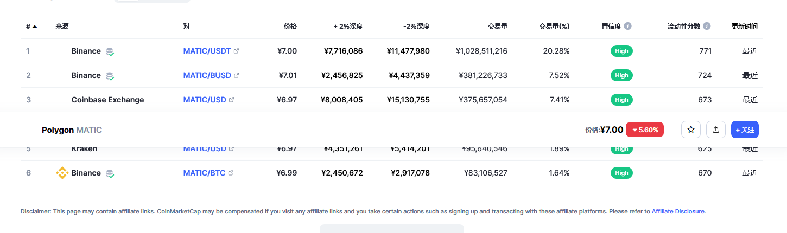The height and width of the screenshot is (233, 787).
Task: Click the Binance logo in the MATIC/BTC row
Action: (62, 173)
